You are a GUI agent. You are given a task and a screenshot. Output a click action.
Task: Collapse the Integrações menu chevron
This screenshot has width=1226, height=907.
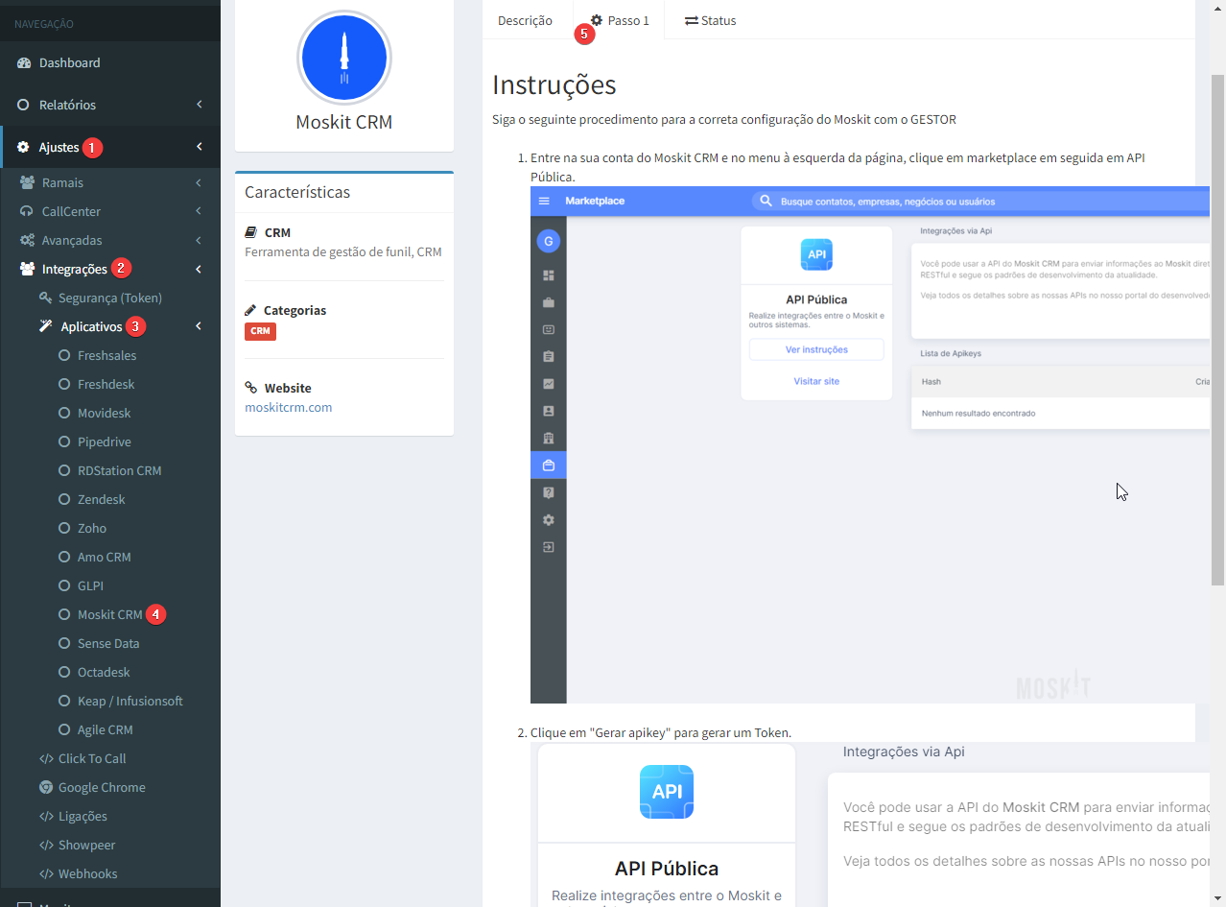click(x=199, y=270)
